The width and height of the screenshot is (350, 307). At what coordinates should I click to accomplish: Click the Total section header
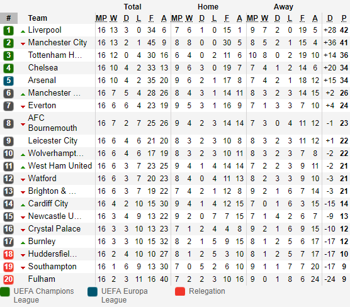pos(133,7)
